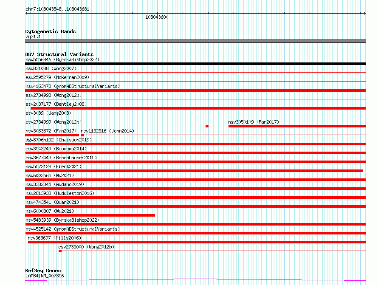Click the red bar under dgv8706n152

click(x=195, y=144)
